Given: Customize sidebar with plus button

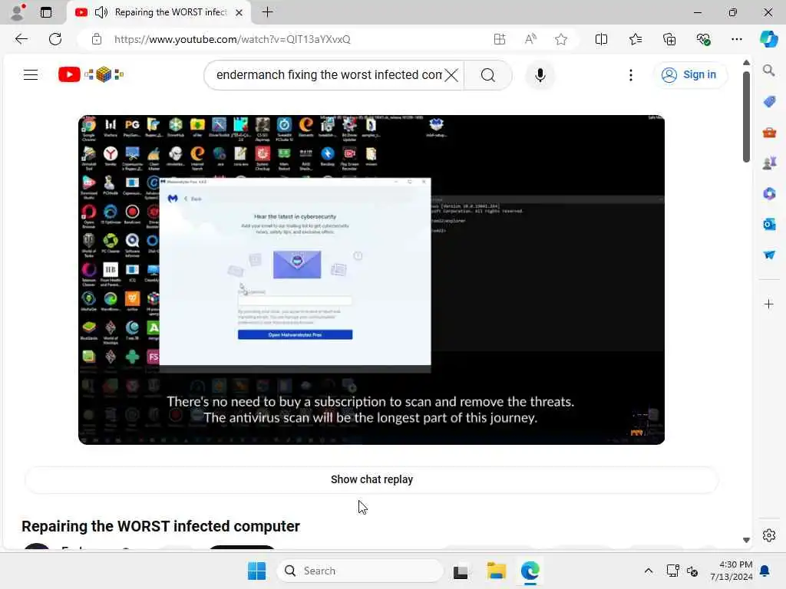Looking at the screenshot, I should point(768,304).
